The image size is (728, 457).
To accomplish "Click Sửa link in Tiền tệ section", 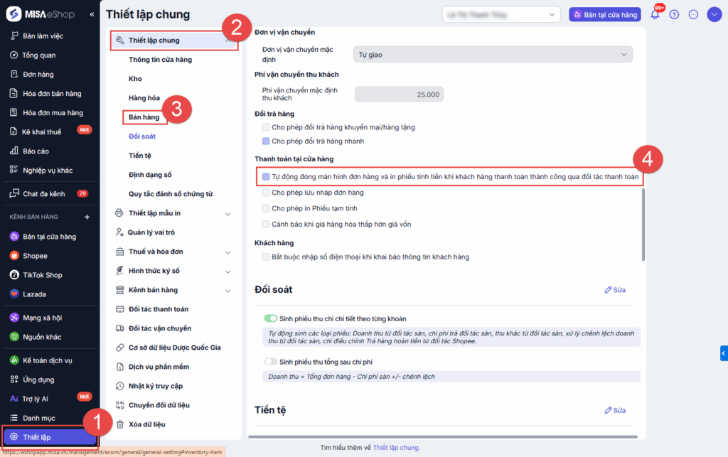I will (615, 411).
